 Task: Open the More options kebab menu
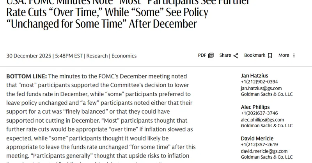point(294,55)
